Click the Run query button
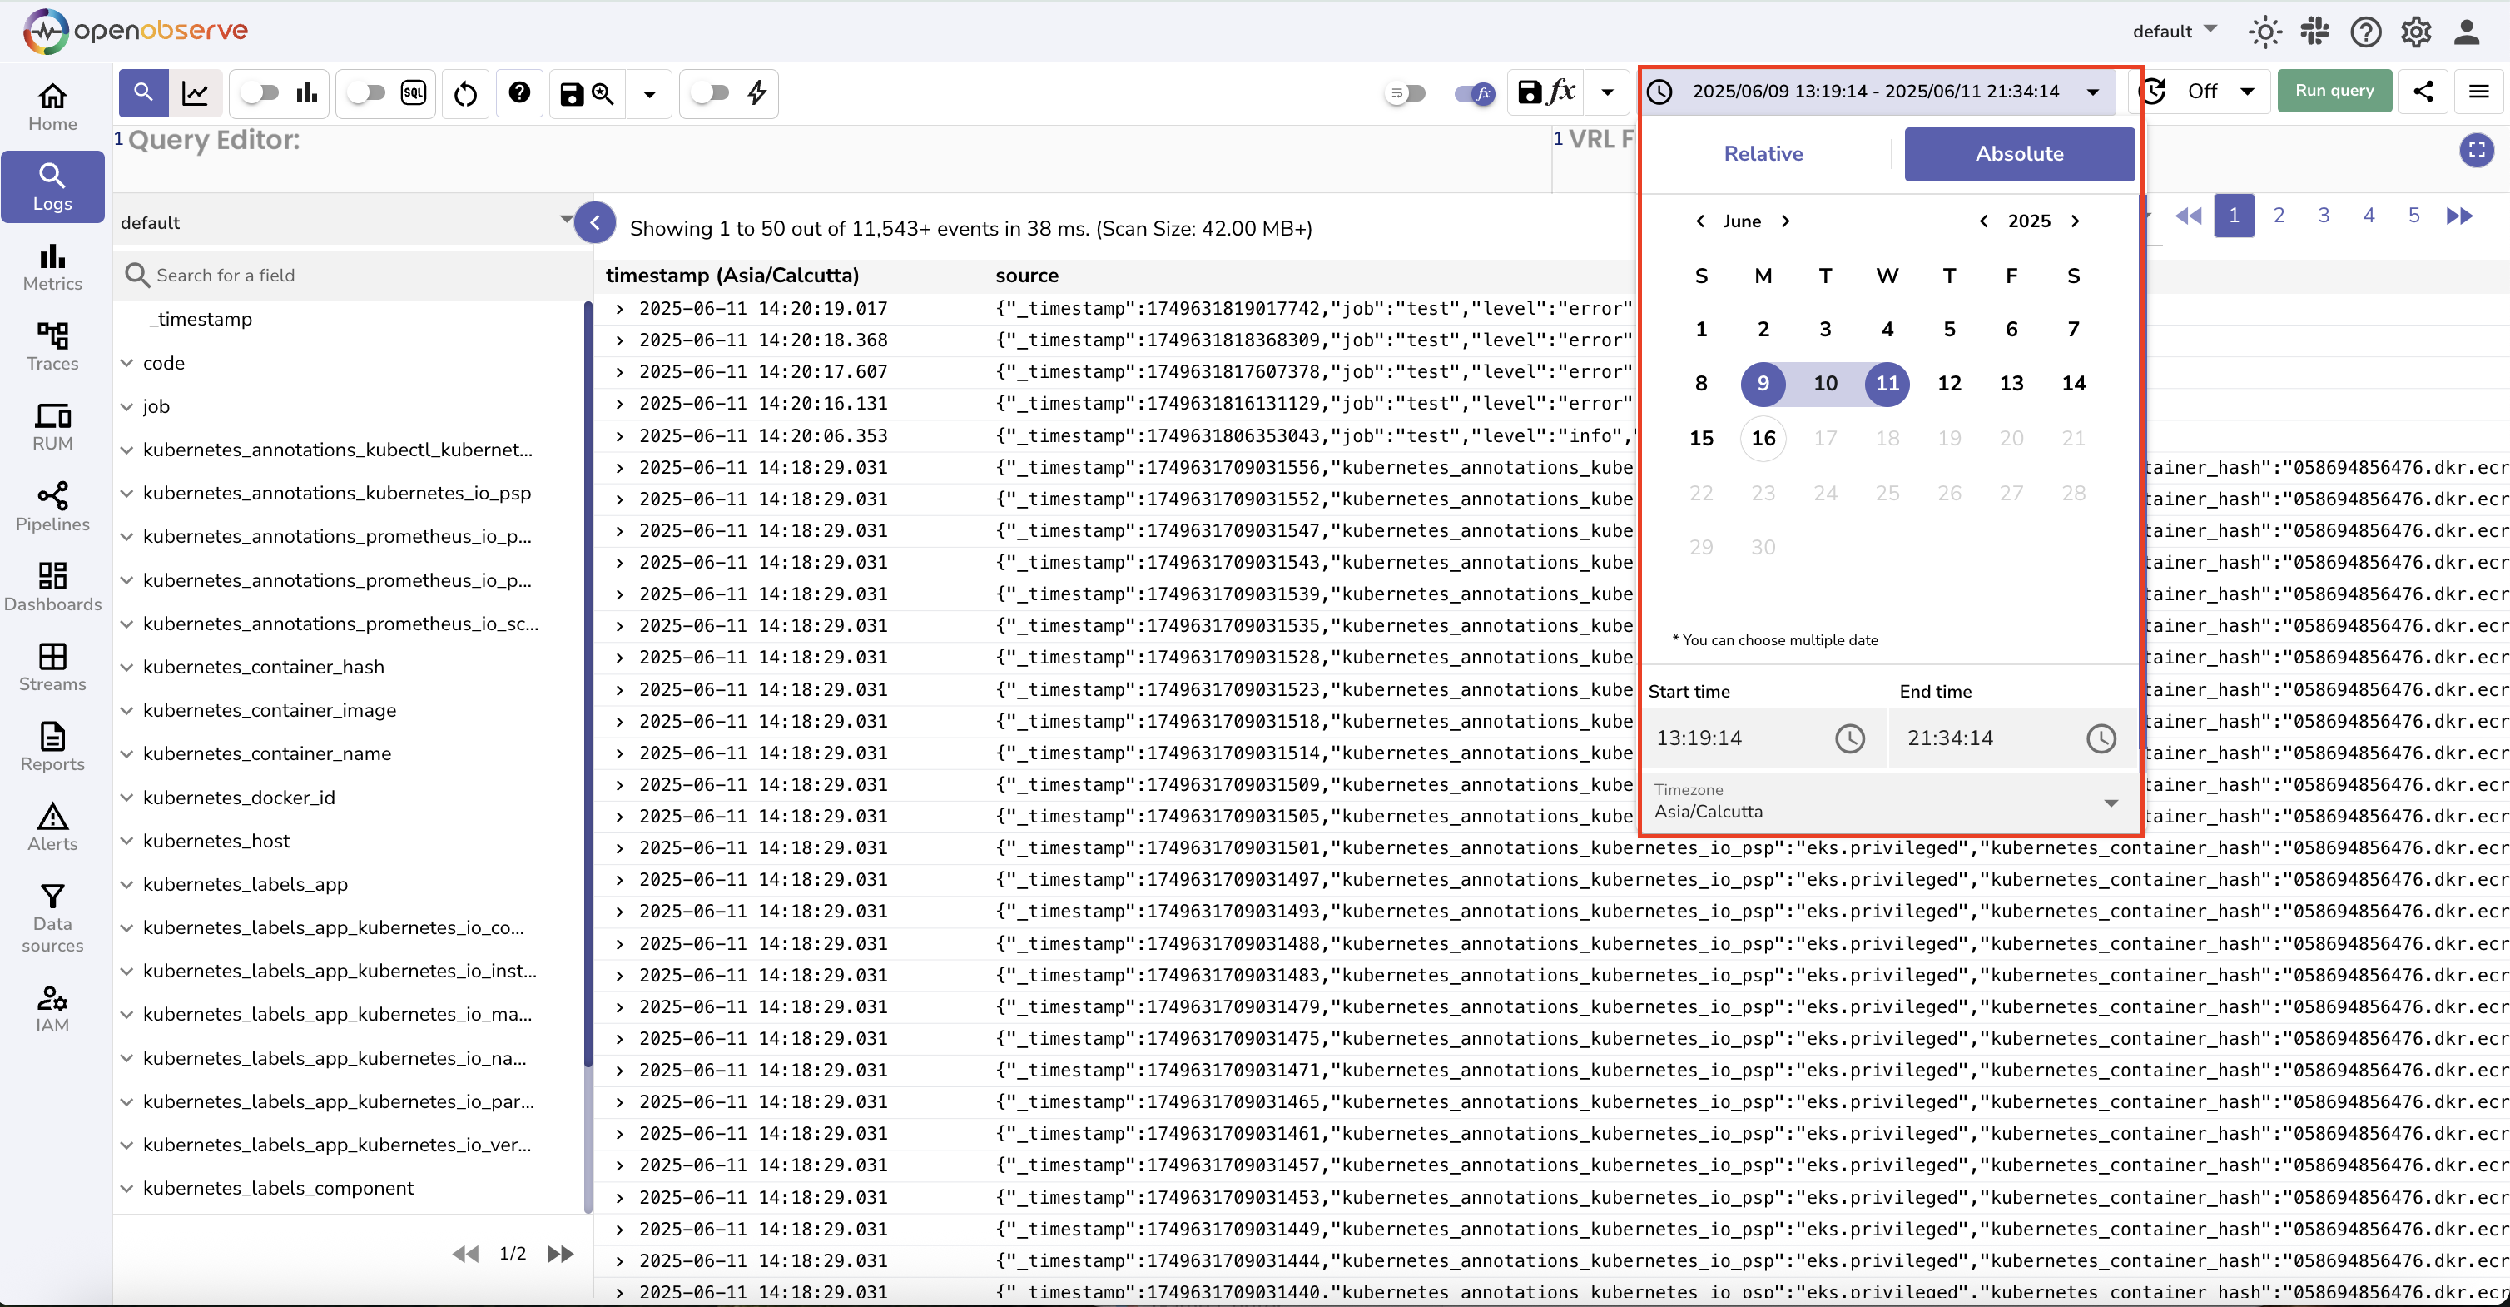2510x1307 pixels. (x=2334, y=90)
